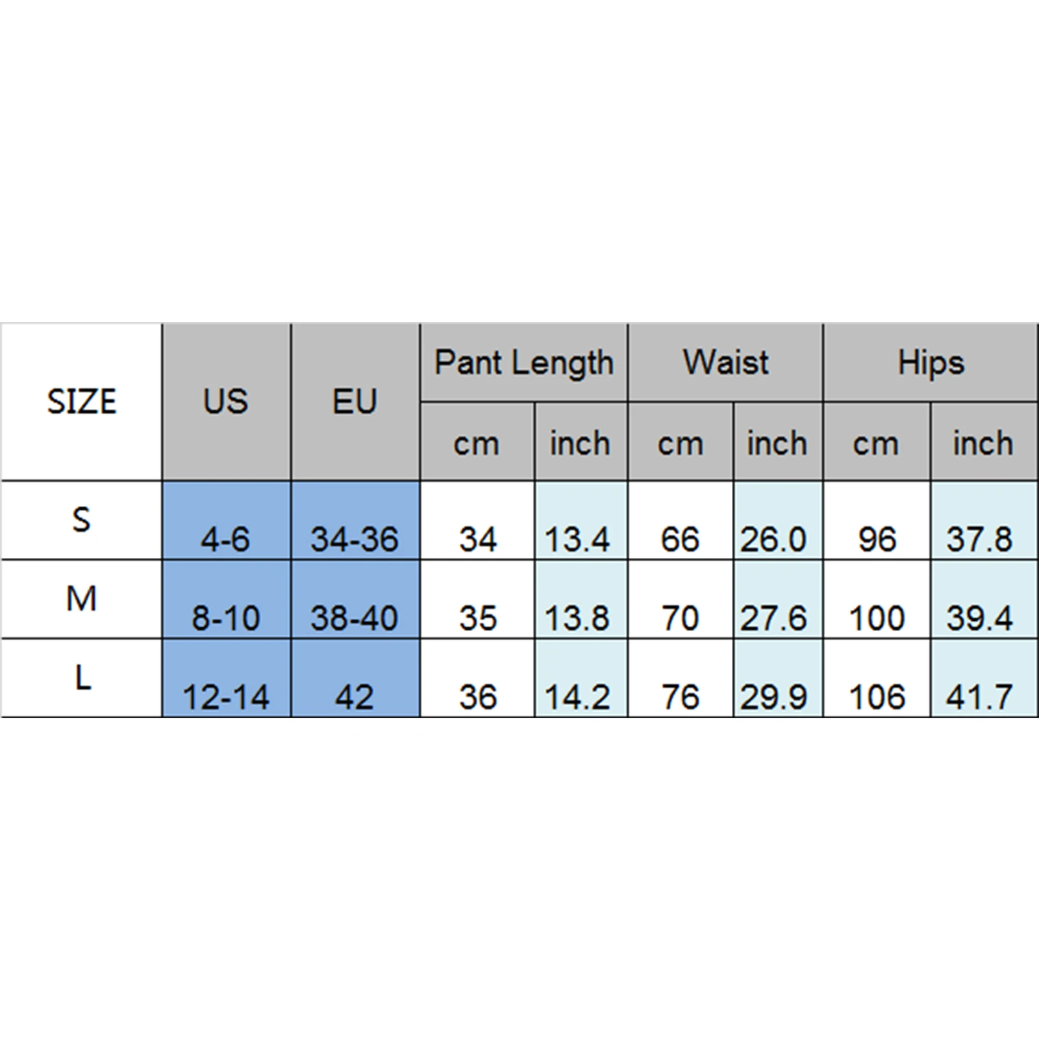Click the 70 cm waist value

tap(680, 617)
